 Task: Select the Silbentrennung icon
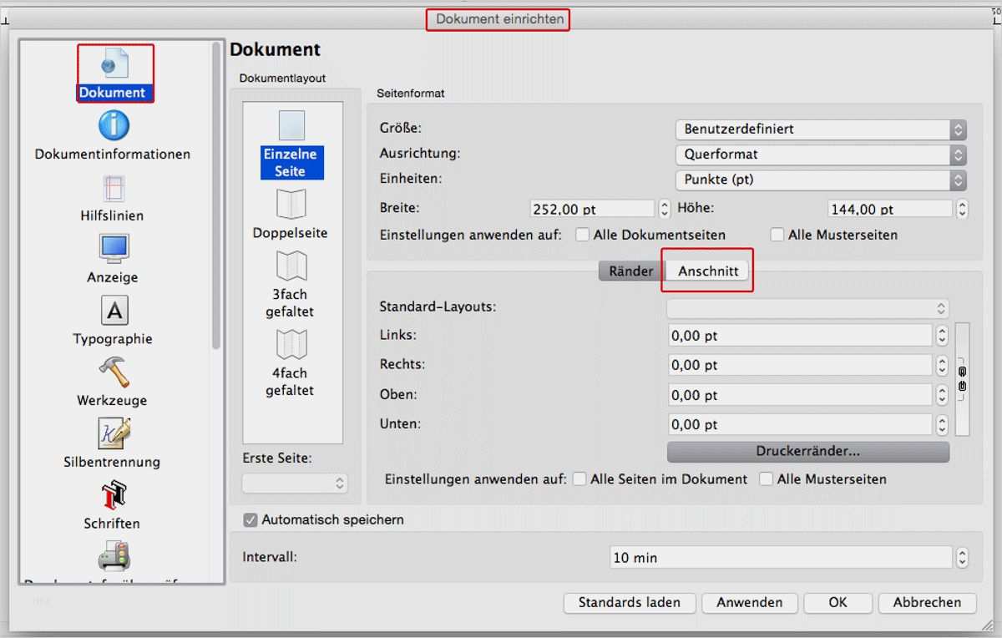point(114,433)
